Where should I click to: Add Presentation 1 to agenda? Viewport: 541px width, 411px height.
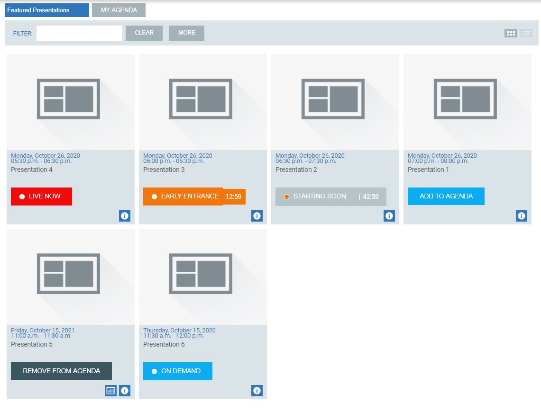[446, 197]
